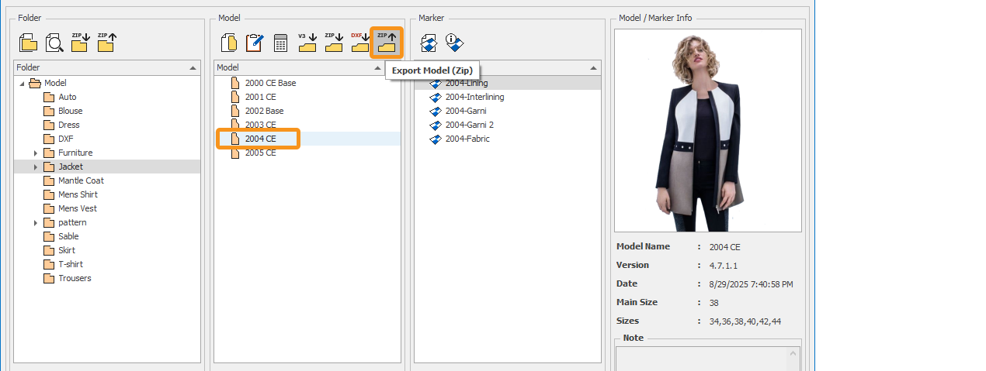Screen dimensions: 986x371
Task: Collapse the root Model folder node
Action: [22, 84]
